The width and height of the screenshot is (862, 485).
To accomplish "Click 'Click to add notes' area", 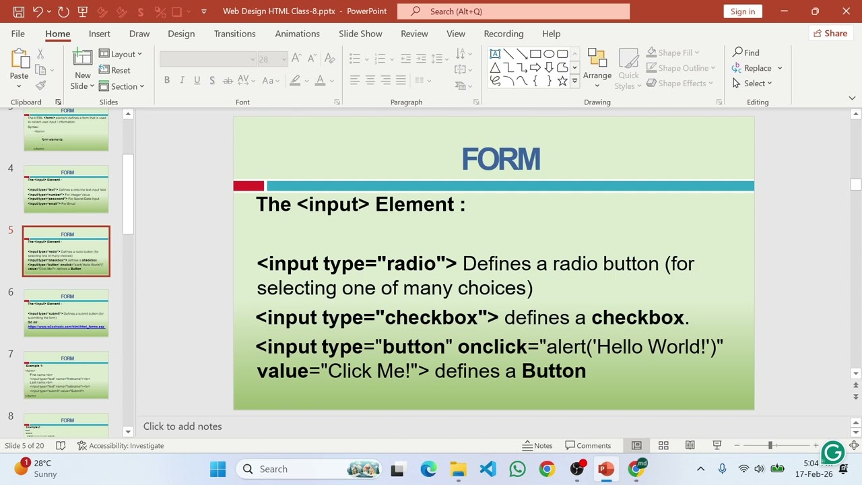I will coord(183,426).
